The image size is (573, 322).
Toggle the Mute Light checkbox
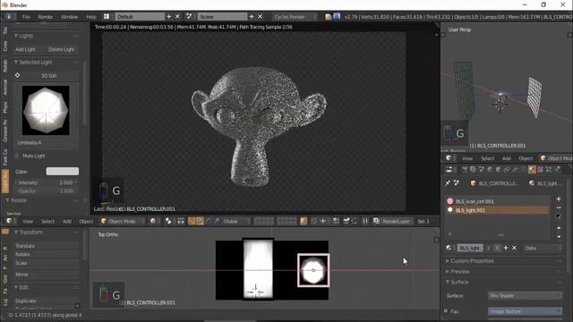point(17,156)
